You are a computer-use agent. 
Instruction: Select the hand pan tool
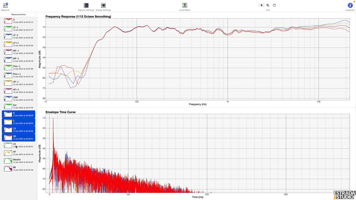click(x=274, y=5)
